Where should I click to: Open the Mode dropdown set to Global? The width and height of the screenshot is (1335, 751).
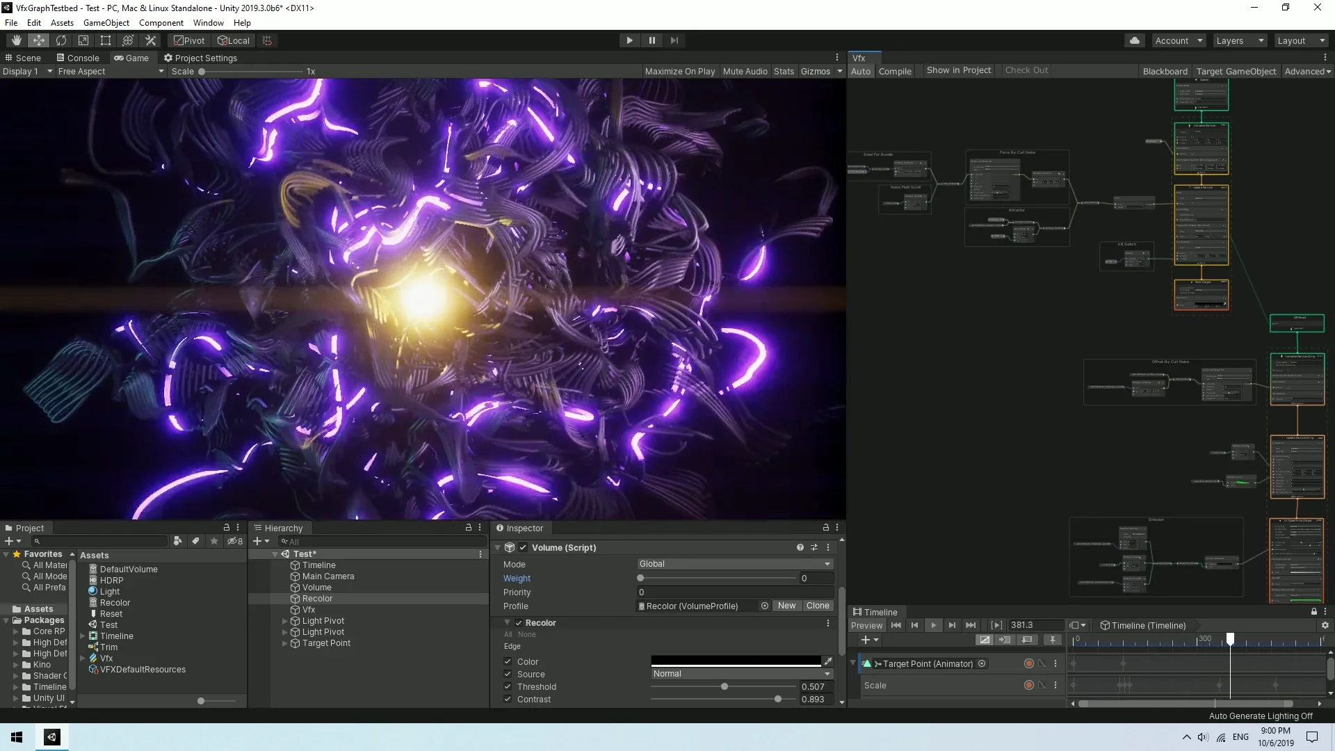(x=734, y=563)
